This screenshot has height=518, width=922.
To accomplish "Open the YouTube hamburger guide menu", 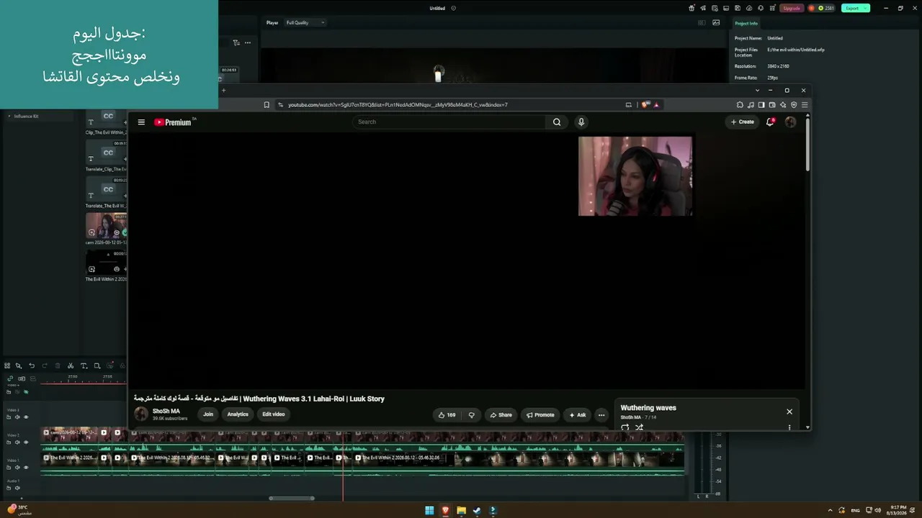I will pos(141,122).
